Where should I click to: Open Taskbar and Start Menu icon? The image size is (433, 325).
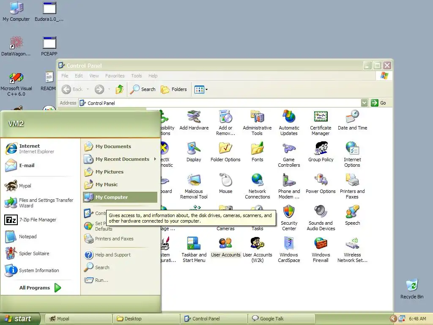pyautogui.click(x=194, y=250)
